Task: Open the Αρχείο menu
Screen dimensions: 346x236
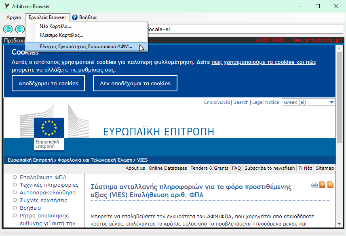Action: coord(14,17)
